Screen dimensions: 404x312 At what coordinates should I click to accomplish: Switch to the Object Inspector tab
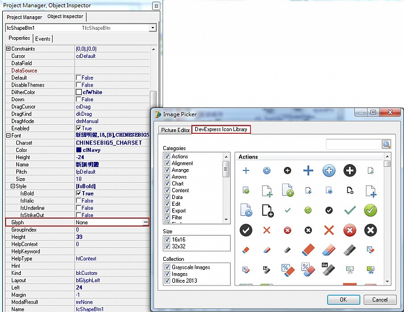[65, 16]
